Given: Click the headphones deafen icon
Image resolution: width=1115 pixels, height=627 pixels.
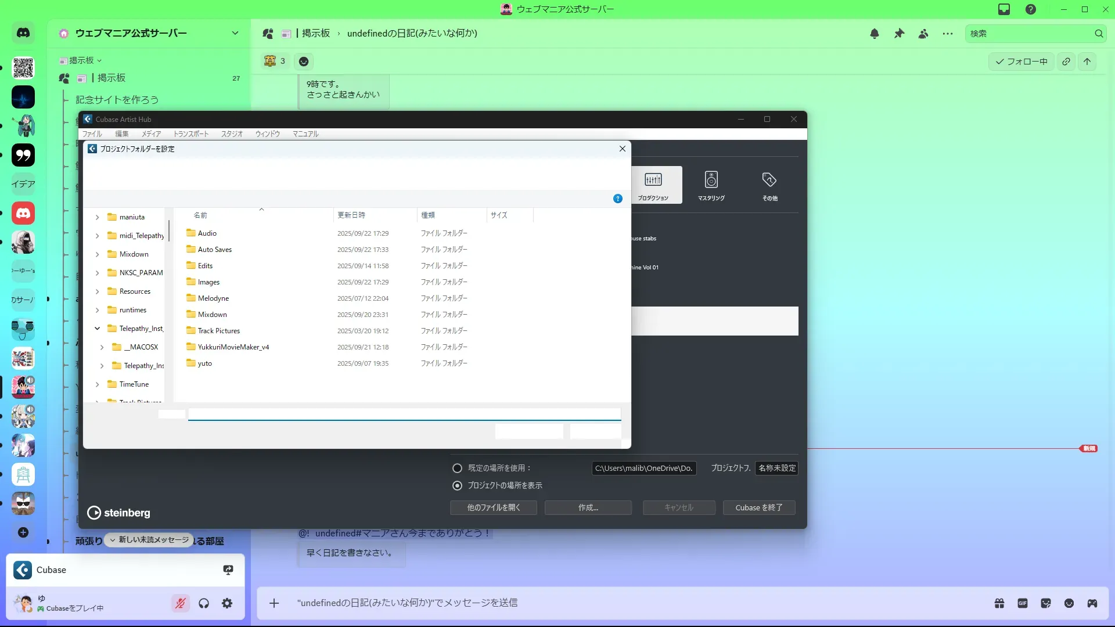Looking at the screenshot, I should [x=204, y=603].
